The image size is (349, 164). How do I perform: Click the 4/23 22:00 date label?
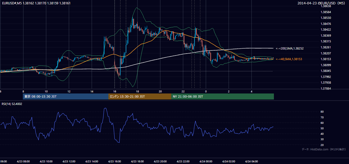[183, 162]
